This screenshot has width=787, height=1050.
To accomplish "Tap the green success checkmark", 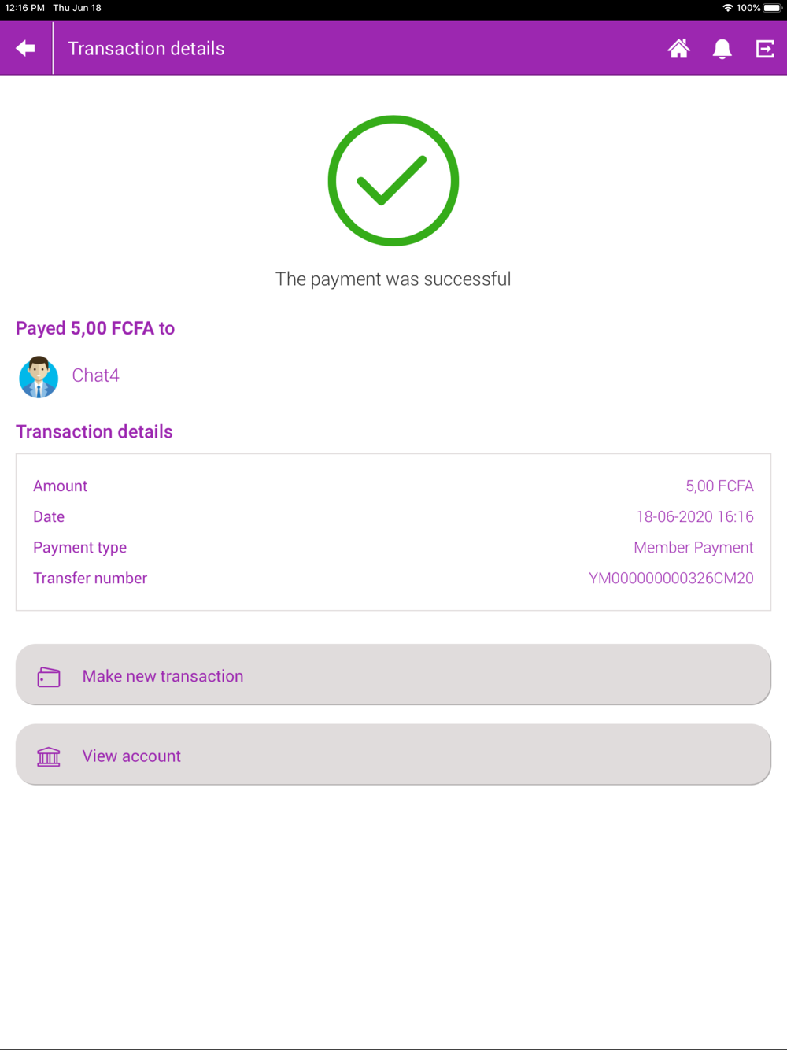I will pos(393,181).
